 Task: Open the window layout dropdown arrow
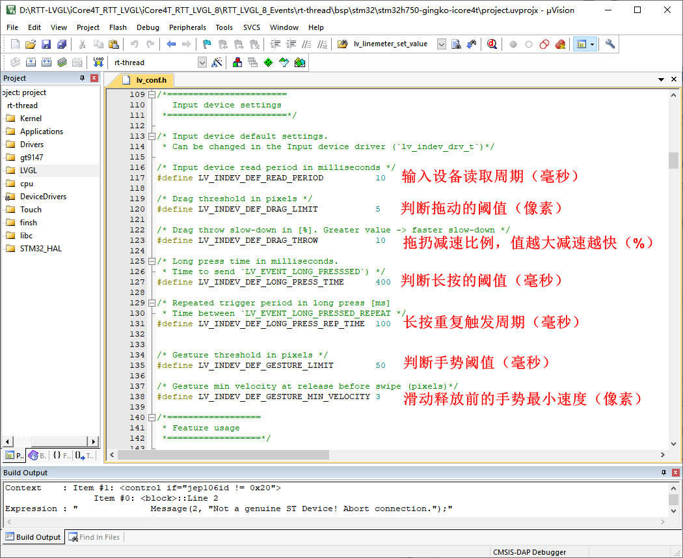[x=592, y=44]
